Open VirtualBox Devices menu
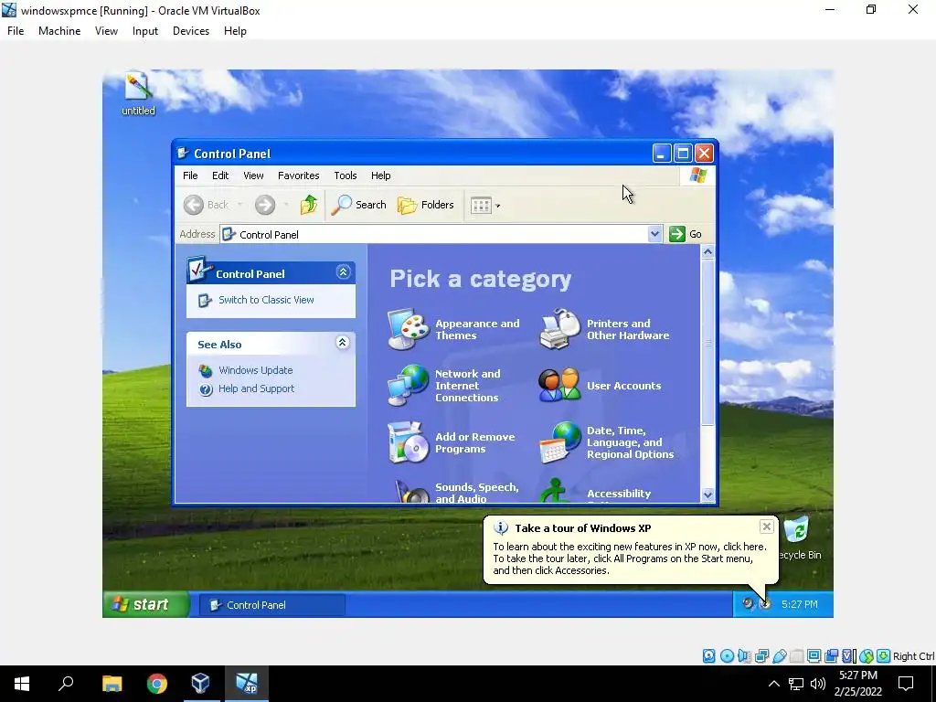Viewport: 936px width, 702px height. pos(191,31)
